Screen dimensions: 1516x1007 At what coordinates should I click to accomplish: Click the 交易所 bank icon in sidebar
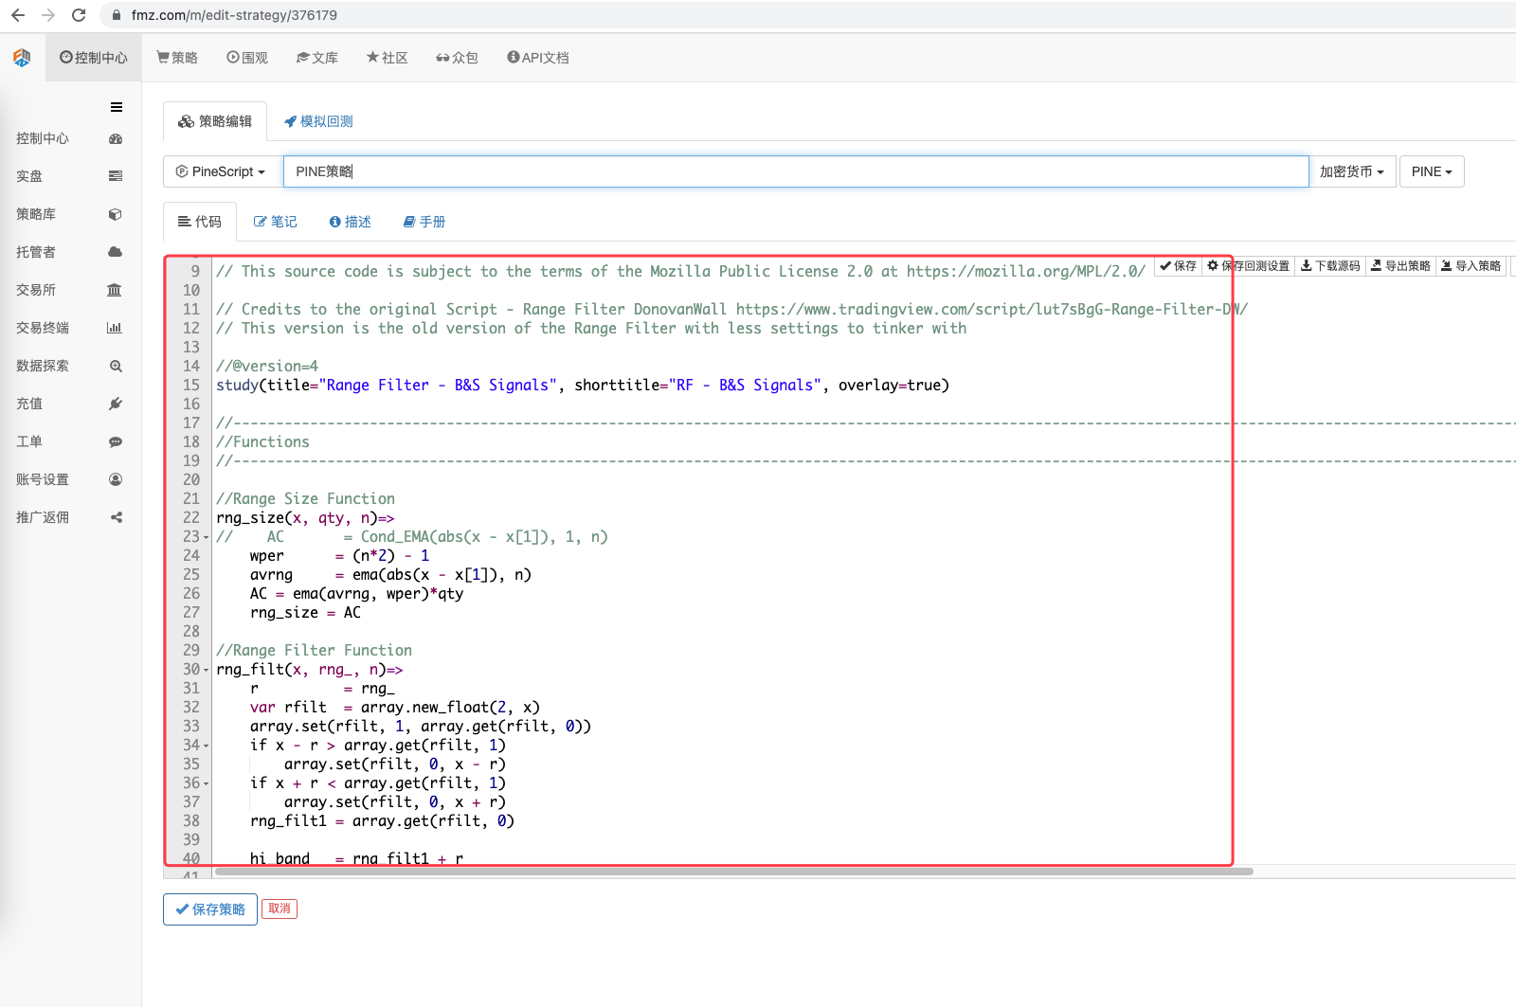coord(115,290)
